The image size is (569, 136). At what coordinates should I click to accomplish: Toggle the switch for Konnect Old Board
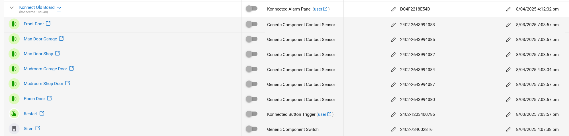pyautogui.click(x=251, y=9)
